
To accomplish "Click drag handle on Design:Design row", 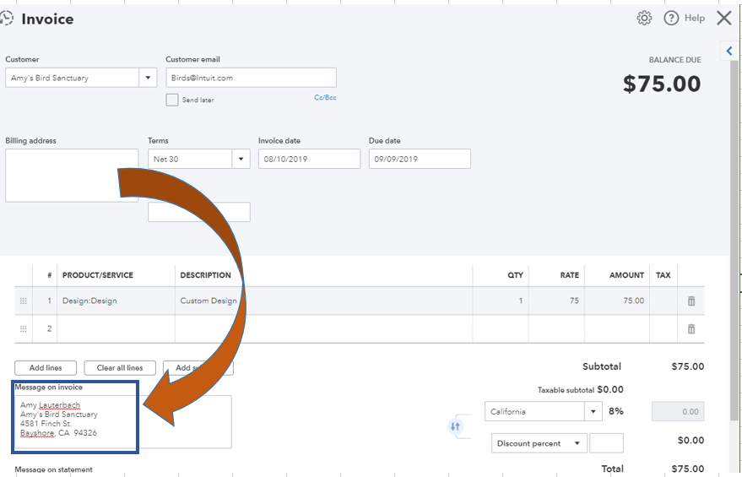I will tap(23, 301).
